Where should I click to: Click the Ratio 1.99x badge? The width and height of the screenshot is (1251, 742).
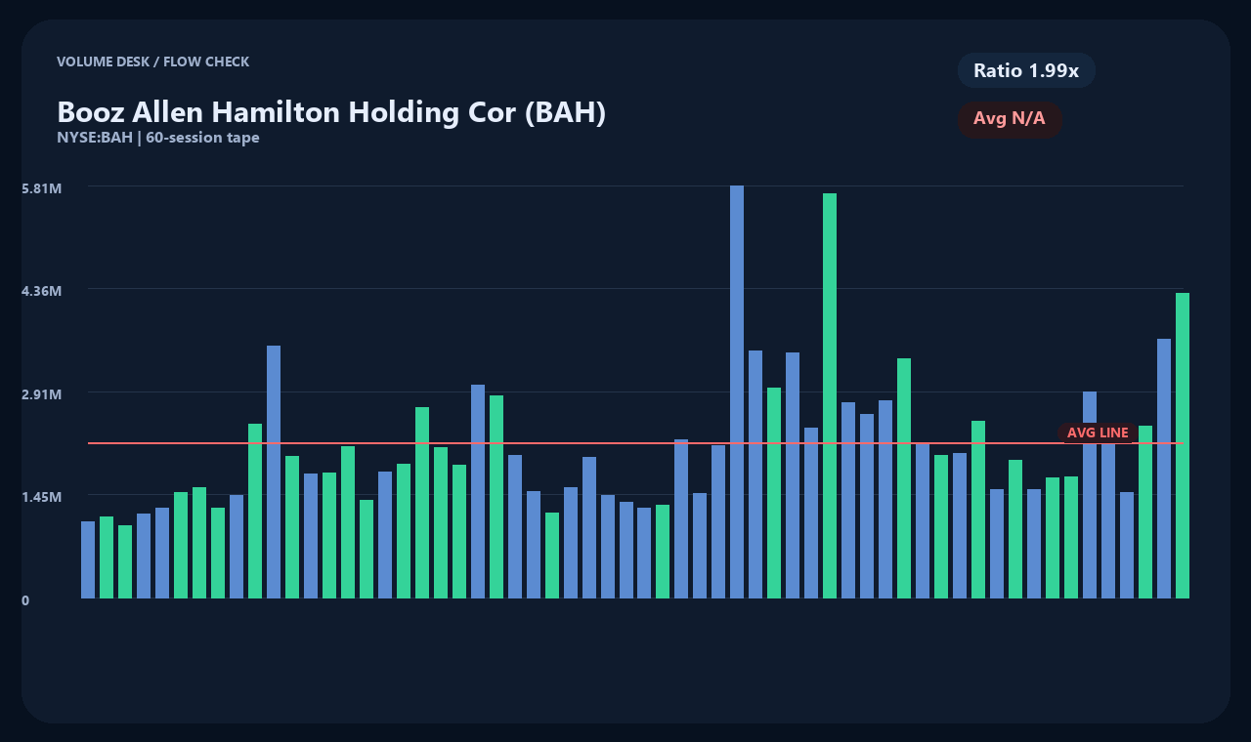pyautogui.click(x=1026, y=70)
